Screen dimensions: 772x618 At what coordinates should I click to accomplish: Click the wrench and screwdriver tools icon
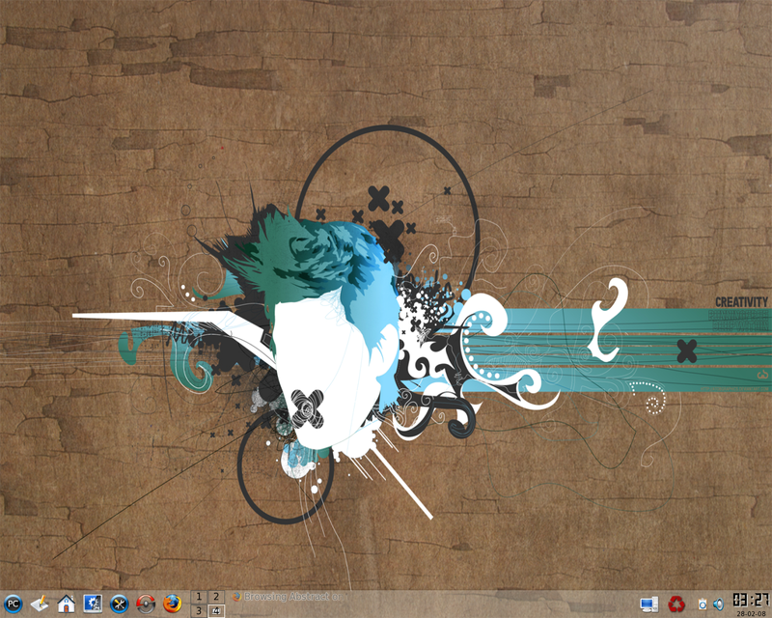[x=120, y=604]
